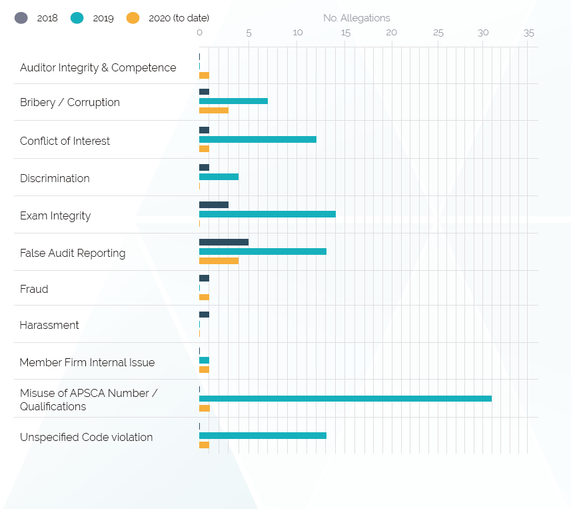Select the 'False Audit Reporting' 2018 dark bar
Screen dimensions: 571x509
224,241
